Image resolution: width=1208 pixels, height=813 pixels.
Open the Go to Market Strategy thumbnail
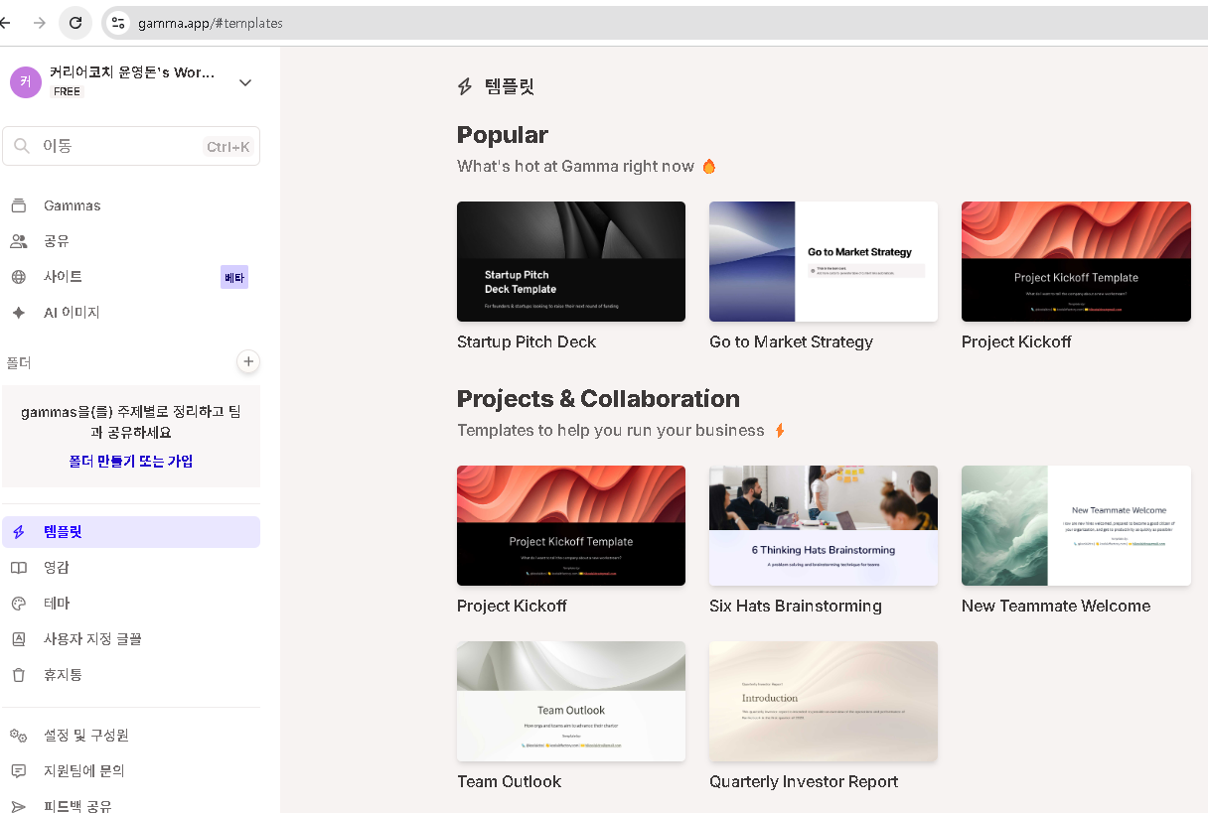(x=824, y=262)
